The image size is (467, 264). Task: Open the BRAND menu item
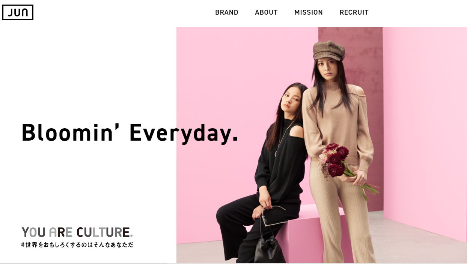[227, 12]
